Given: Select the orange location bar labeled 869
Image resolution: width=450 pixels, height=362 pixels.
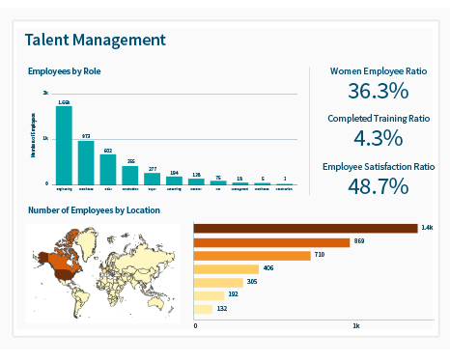Looking at the screenshot, I should (x=271, y=242).
